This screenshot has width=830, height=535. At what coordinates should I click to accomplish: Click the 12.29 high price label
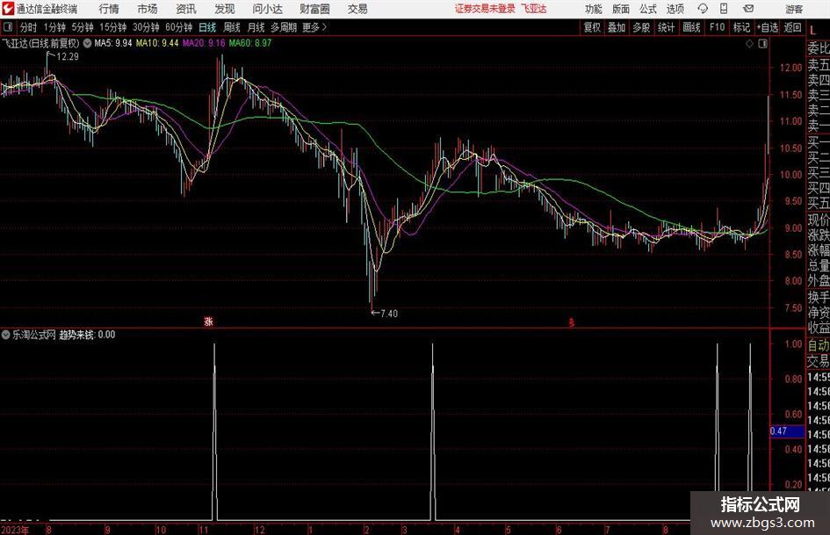68,57
